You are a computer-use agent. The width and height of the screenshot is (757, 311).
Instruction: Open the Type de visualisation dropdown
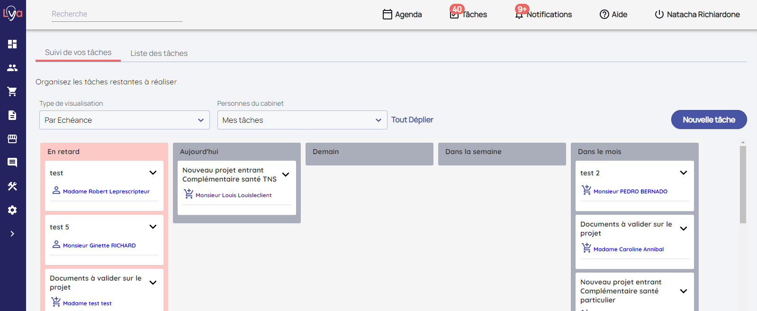(124, 120)
